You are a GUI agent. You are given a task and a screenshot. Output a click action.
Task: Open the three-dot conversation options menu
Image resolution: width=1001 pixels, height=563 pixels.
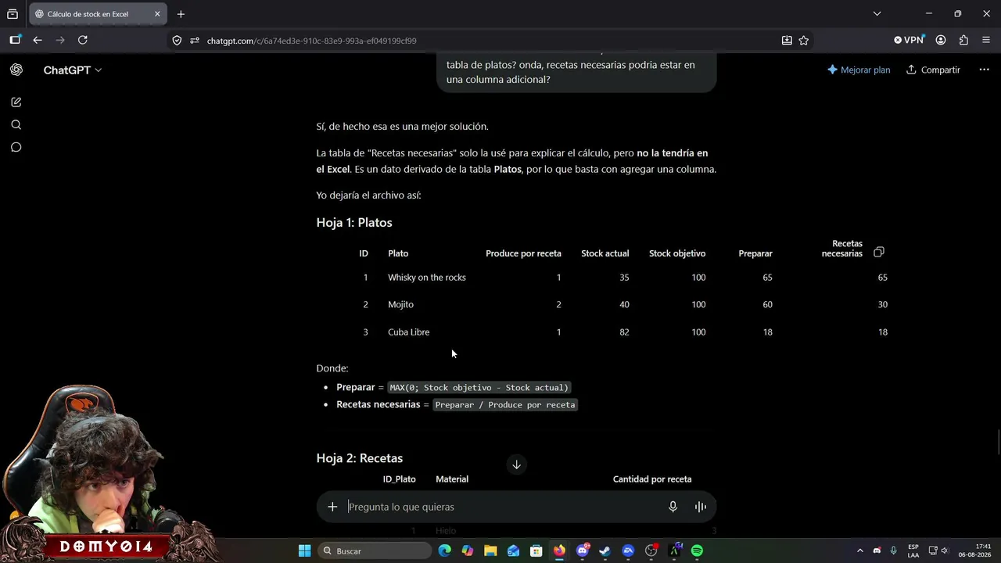[985, 70]
